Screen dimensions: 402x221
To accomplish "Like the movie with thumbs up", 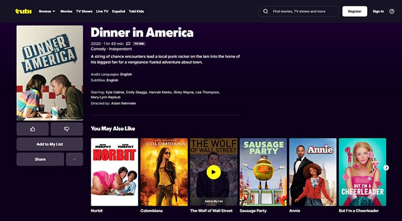I will click(33, 129).
